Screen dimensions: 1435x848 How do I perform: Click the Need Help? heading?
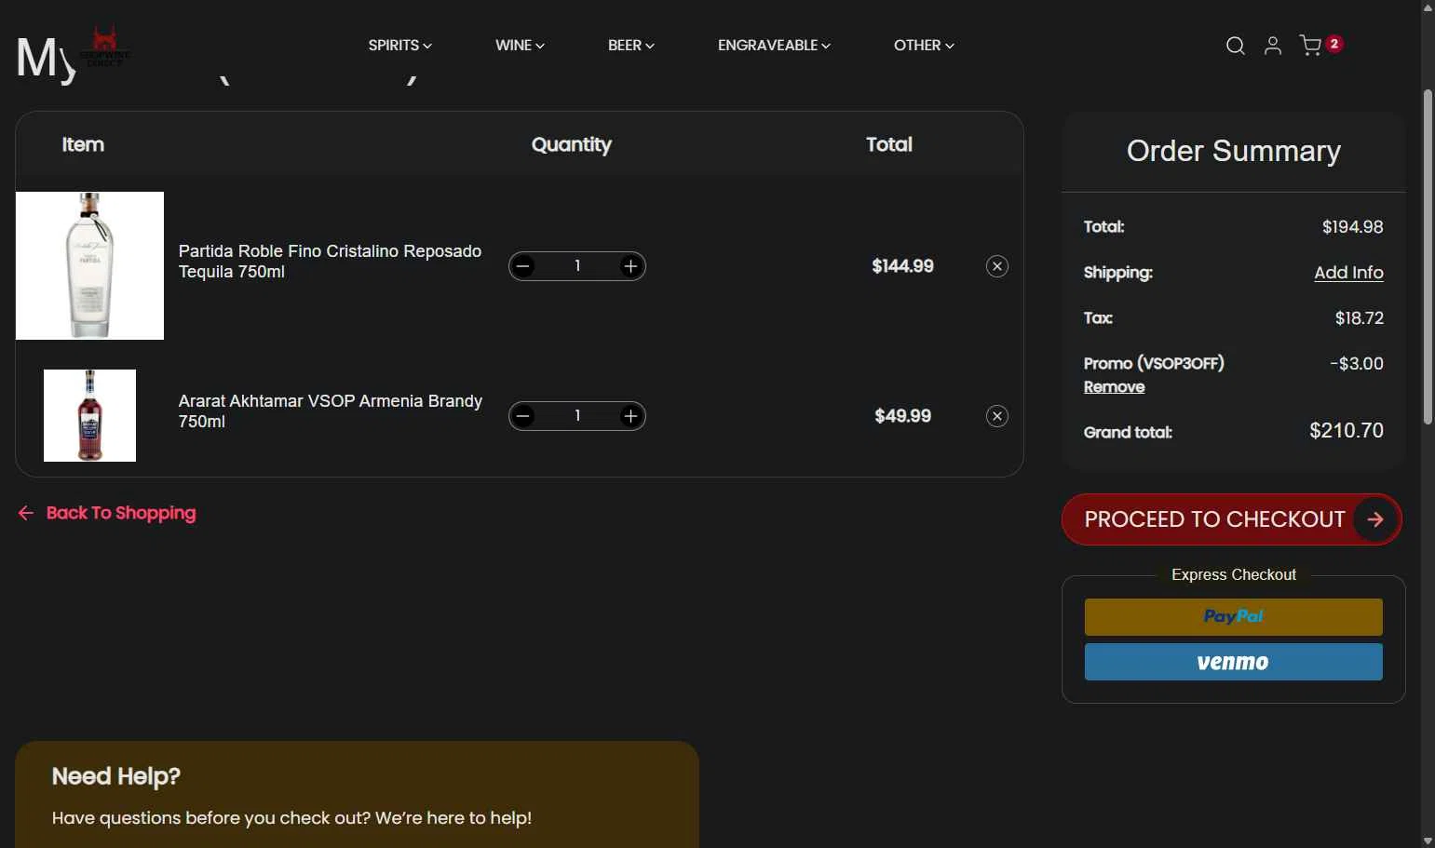point(116,776)
